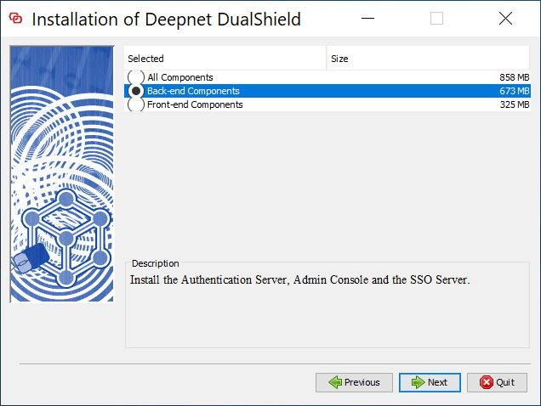The height and width of the screenshot is (406, 541).
Task: Click the 673 MB size value
Action: 514,91
